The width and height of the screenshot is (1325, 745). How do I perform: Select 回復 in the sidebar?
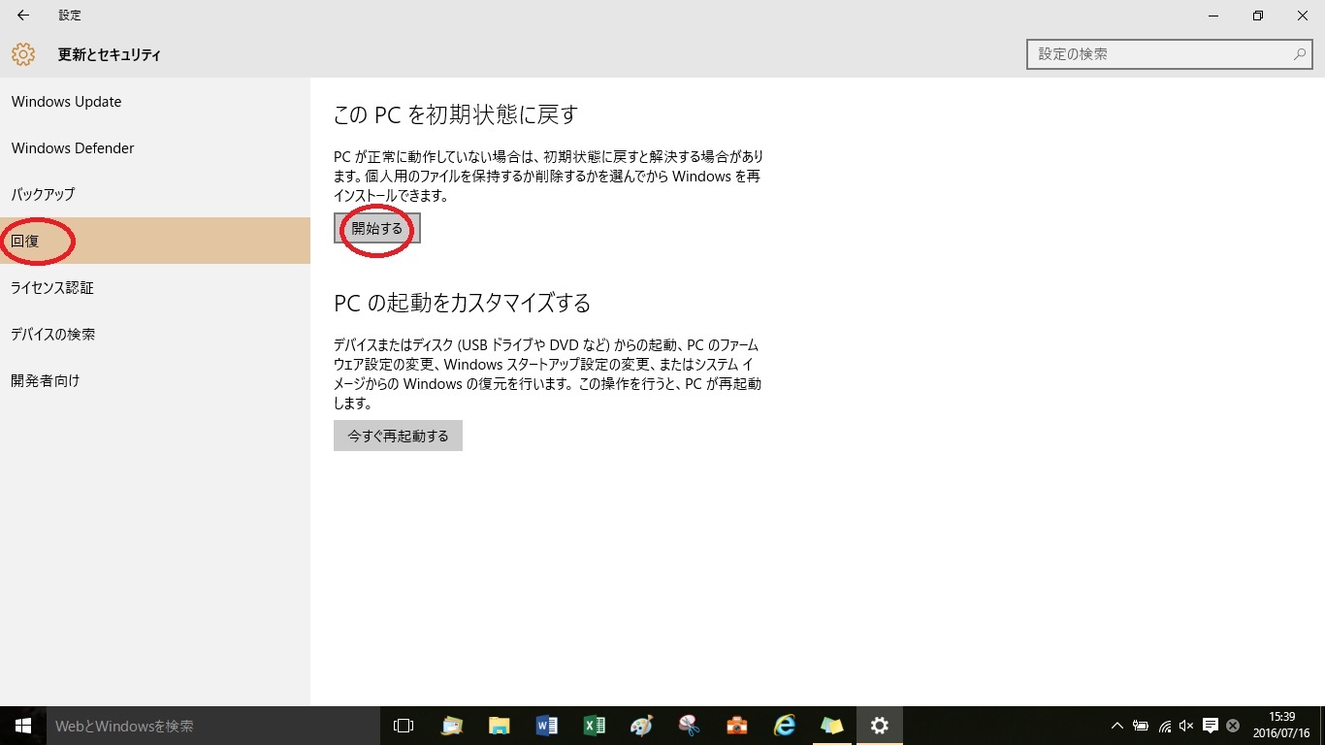click(155, 241)
